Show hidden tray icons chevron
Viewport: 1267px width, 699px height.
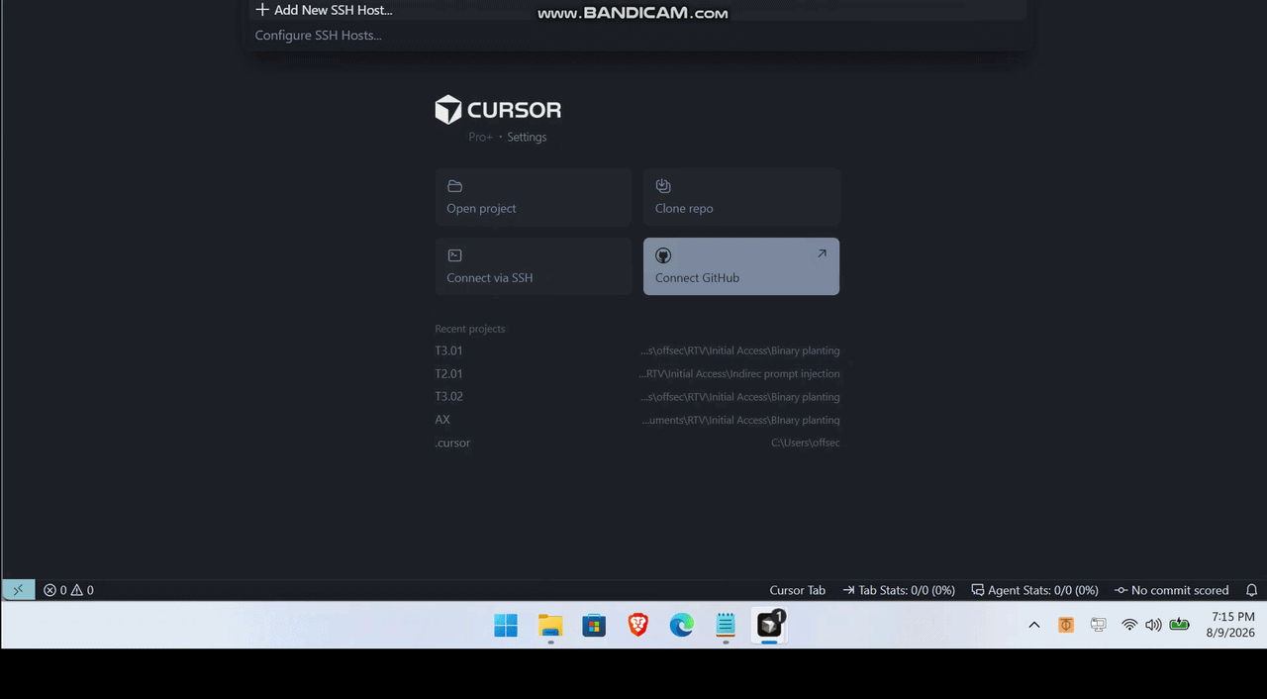click(1034, 625)
